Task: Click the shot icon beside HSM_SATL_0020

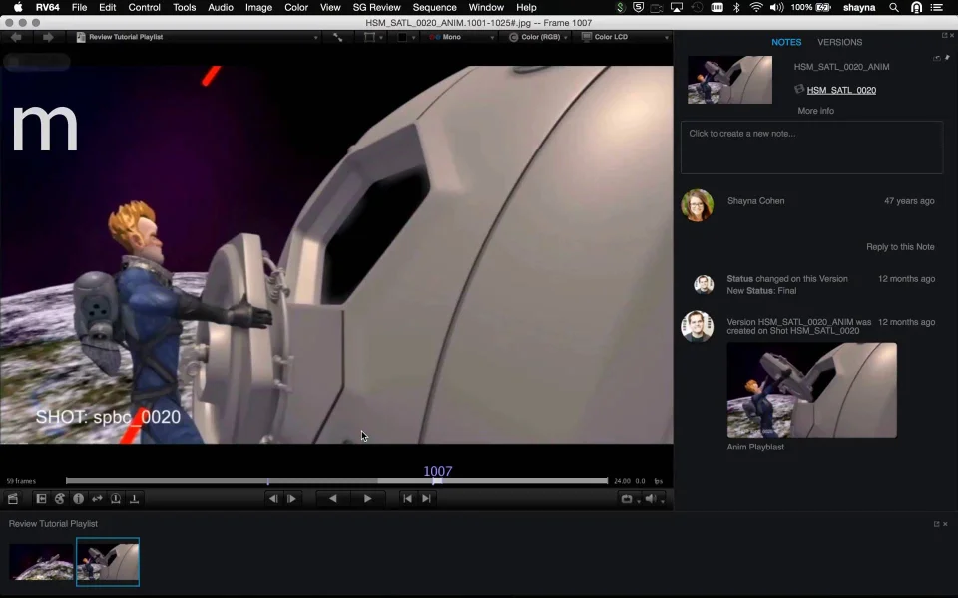Action: (x=799, y=89)
